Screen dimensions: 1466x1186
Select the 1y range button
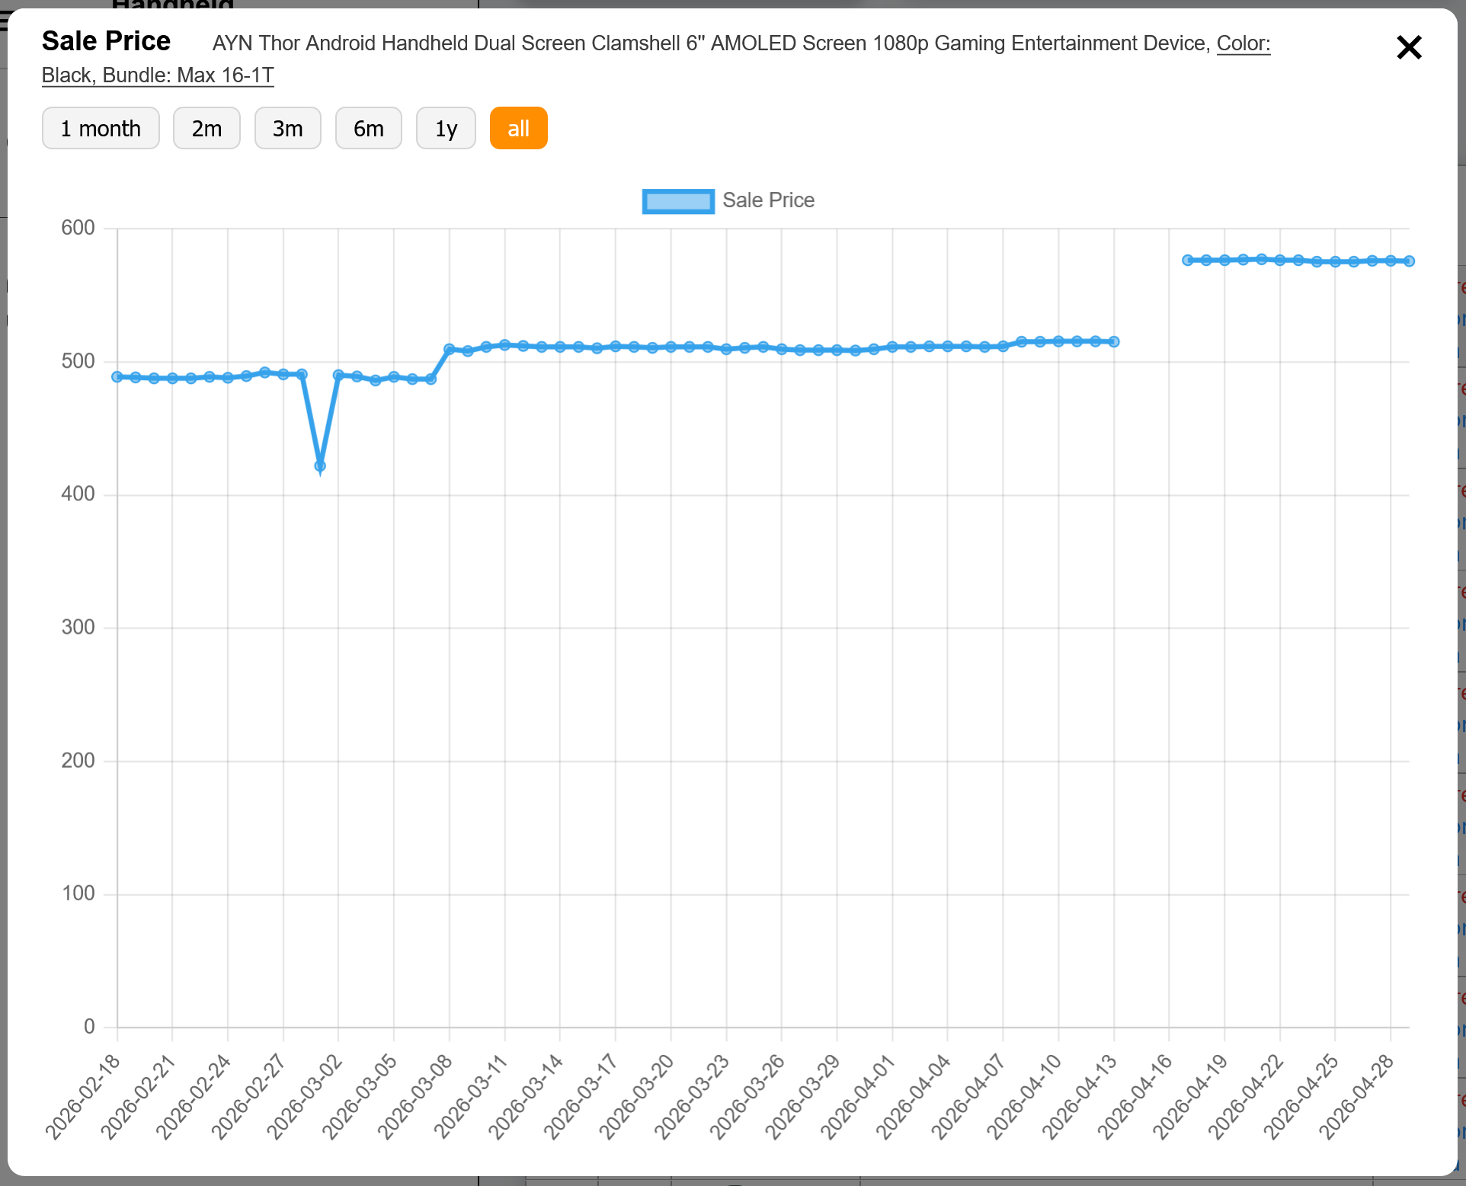click(x=446, y=128)
